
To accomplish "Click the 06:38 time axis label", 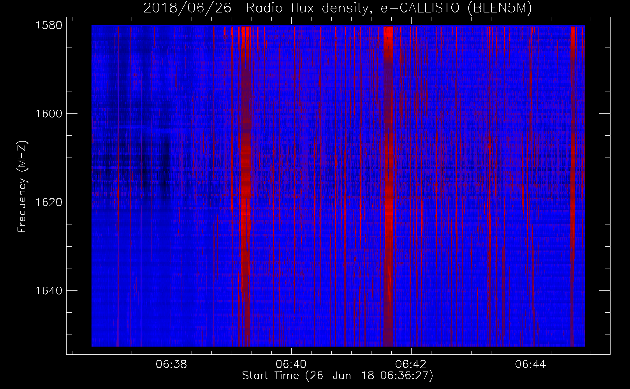I will click(x=171, y=364).
